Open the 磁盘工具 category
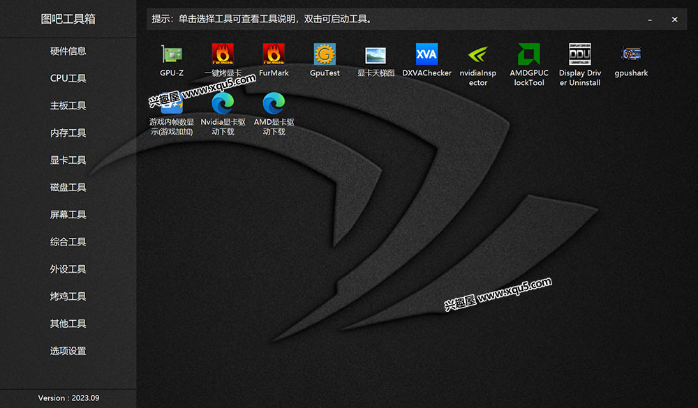Viewport: 698px width, 408px height. [x=68, y=188]
